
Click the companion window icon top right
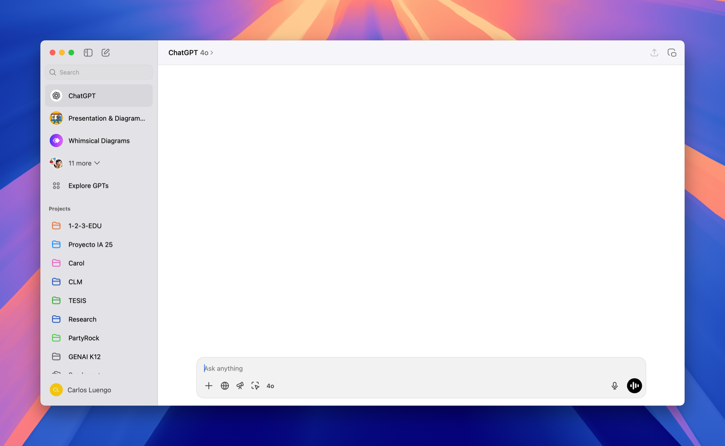pyautogui.click(x=672, y=53)
